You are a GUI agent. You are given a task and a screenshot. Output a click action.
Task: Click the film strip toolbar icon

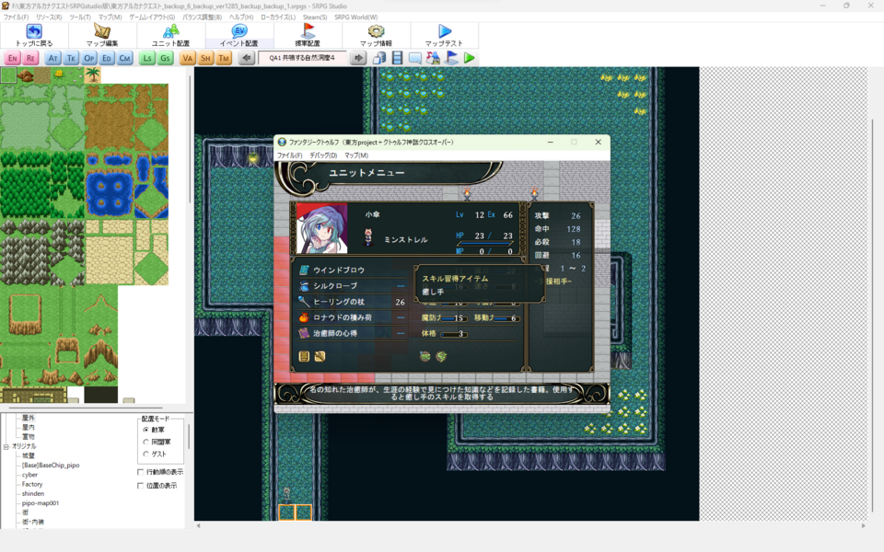pos(398,58)
